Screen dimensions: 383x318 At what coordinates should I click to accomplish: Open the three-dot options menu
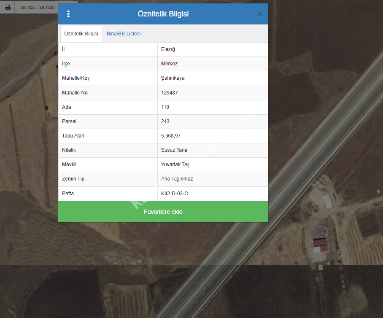click(x=68, y=14)
